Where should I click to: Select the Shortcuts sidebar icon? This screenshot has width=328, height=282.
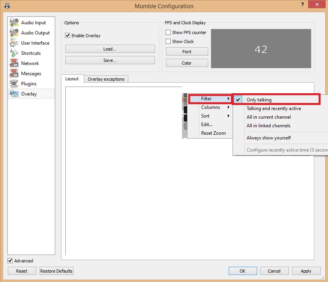coord(14,53)
